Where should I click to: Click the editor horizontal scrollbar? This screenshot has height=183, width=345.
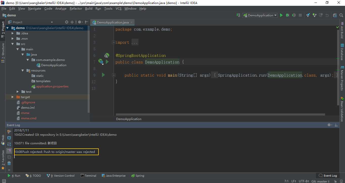pyautogui.click(x=220, y=115)
